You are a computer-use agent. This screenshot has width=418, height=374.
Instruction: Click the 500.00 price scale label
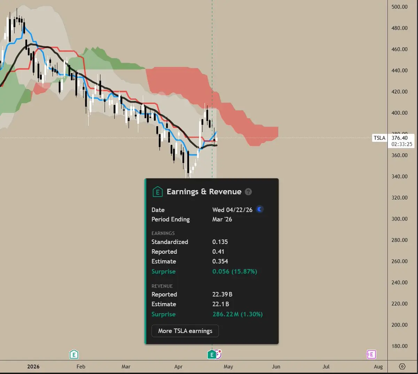[399, 7]
